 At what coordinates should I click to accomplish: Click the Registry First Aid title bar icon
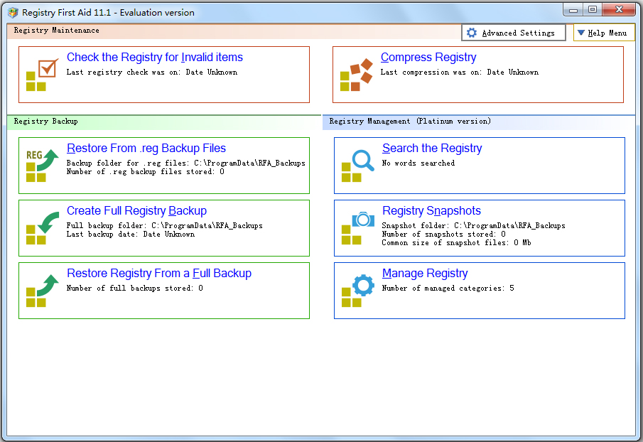[x=11, y=10]
